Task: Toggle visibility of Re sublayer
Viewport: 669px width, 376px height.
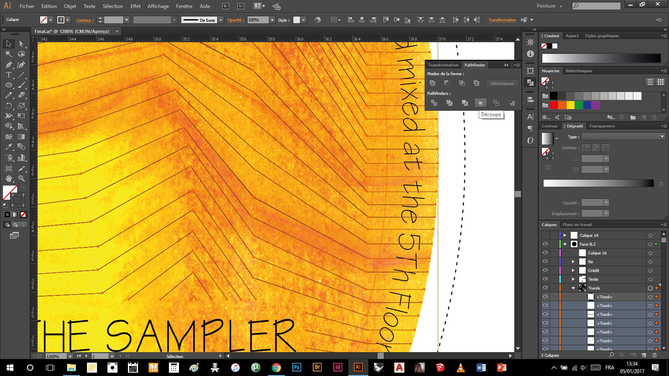Action: (545, 262)
